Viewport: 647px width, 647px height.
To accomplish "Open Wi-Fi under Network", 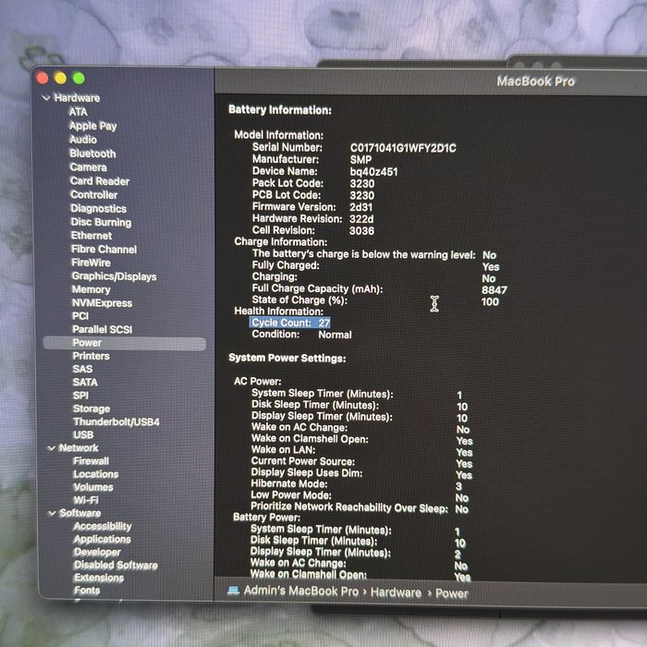I will coord(86,500).
